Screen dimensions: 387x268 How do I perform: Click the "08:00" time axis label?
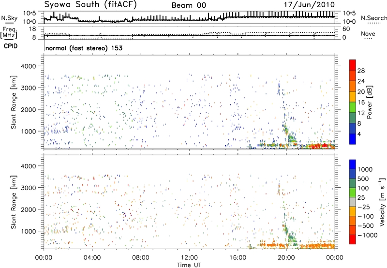point(141,258)
